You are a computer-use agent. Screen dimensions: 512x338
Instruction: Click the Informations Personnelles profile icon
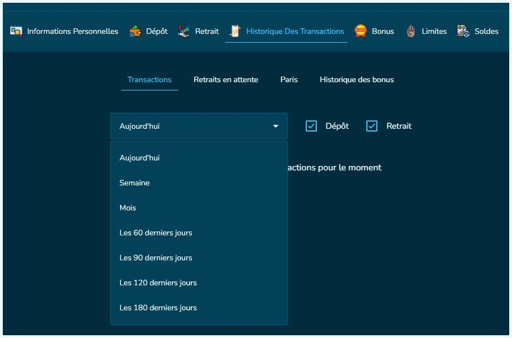[16, 31]
